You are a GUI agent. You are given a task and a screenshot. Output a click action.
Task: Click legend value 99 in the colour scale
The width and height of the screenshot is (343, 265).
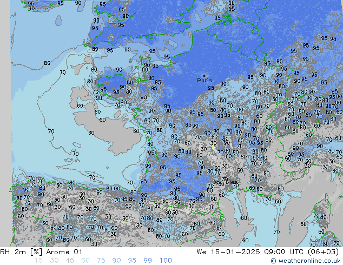click(x=148, y=261)
